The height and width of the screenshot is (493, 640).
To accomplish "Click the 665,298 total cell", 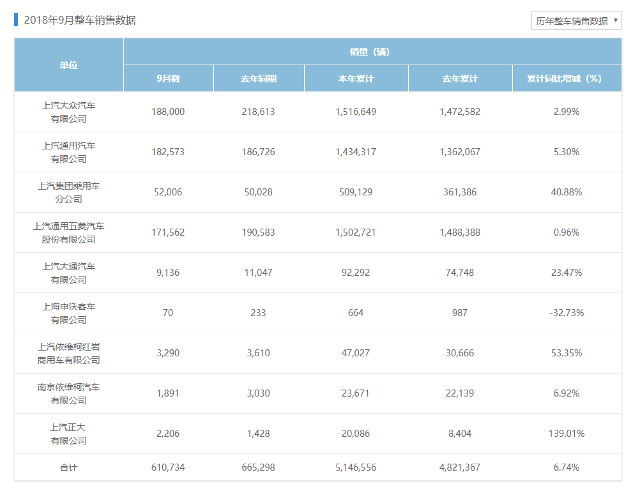I will click(259, 467).
